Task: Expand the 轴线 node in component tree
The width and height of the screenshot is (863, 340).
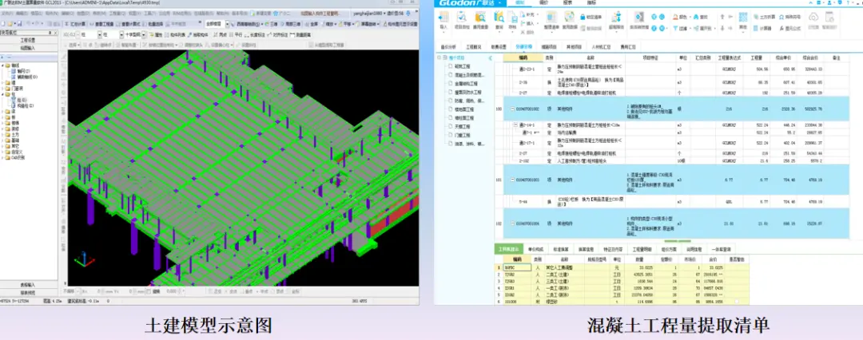Action: [2, 65]
